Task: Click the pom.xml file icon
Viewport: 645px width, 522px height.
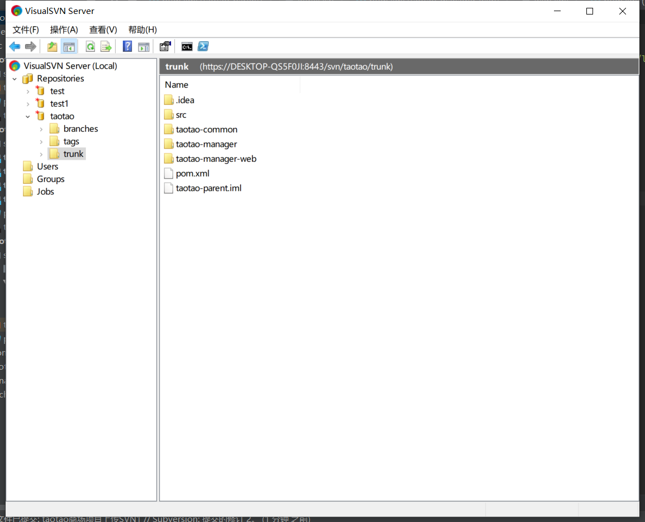Action: [x=169, y=174]
